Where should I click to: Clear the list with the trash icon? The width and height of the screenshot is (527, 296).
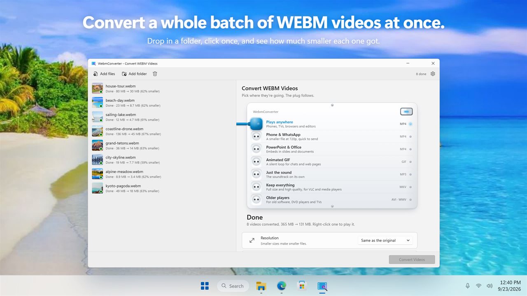point(155,74)
